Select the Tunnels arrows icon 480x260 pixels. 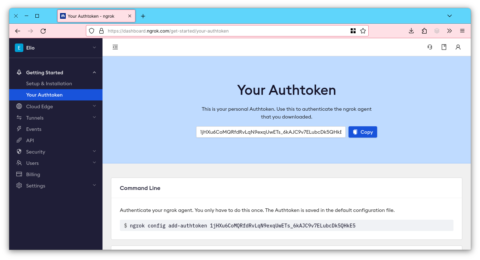[19, 117]
